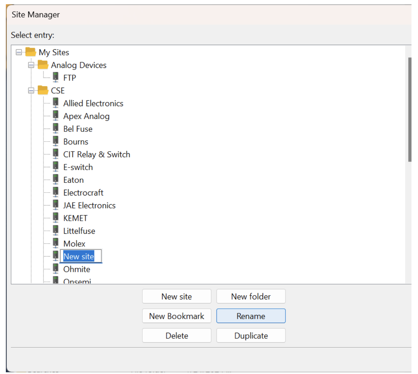
Task: Collapse the Analog Devices folder
Action: click(x=31, y=65)
